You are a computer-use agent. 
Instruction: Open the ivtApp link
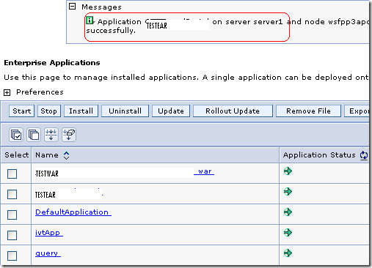pos(49,233)
